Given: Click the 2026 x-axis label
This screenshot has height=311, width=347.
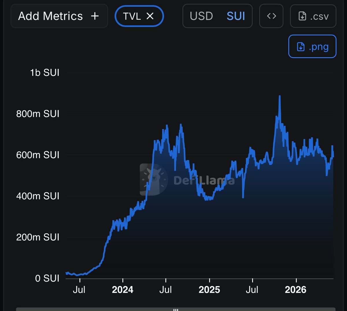Looking at the screenshot, I should [x=296, y=290].
